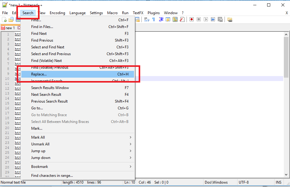Choose Find in Files... menu entry

[x=78, y=27]
